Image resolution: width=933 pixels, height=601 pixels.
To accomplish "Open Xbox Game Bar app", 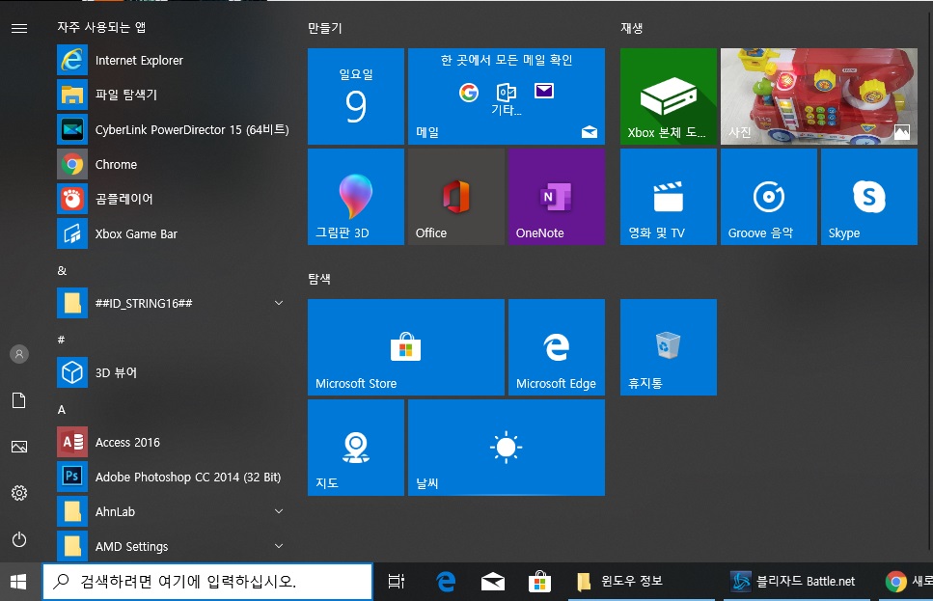I will coord(173,233).
